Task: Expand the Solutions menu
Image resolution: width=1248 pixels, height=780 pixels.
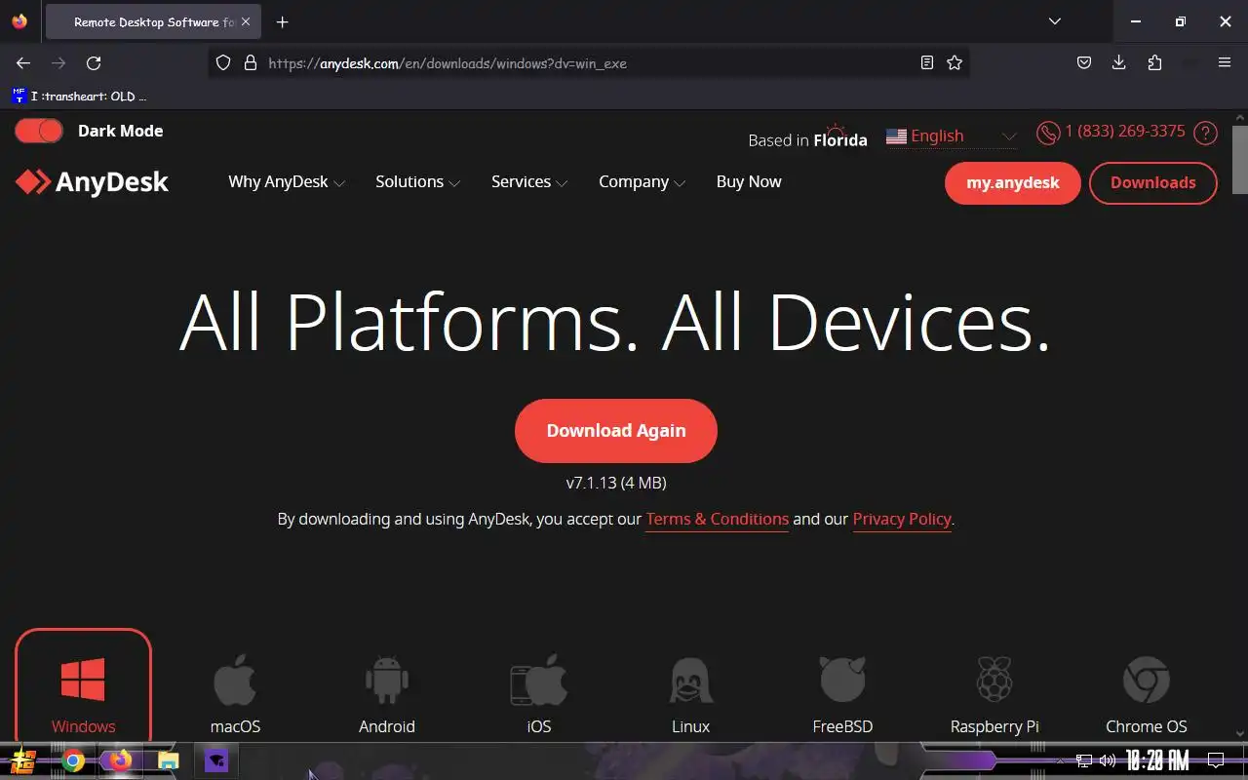Action: [417, 182]
